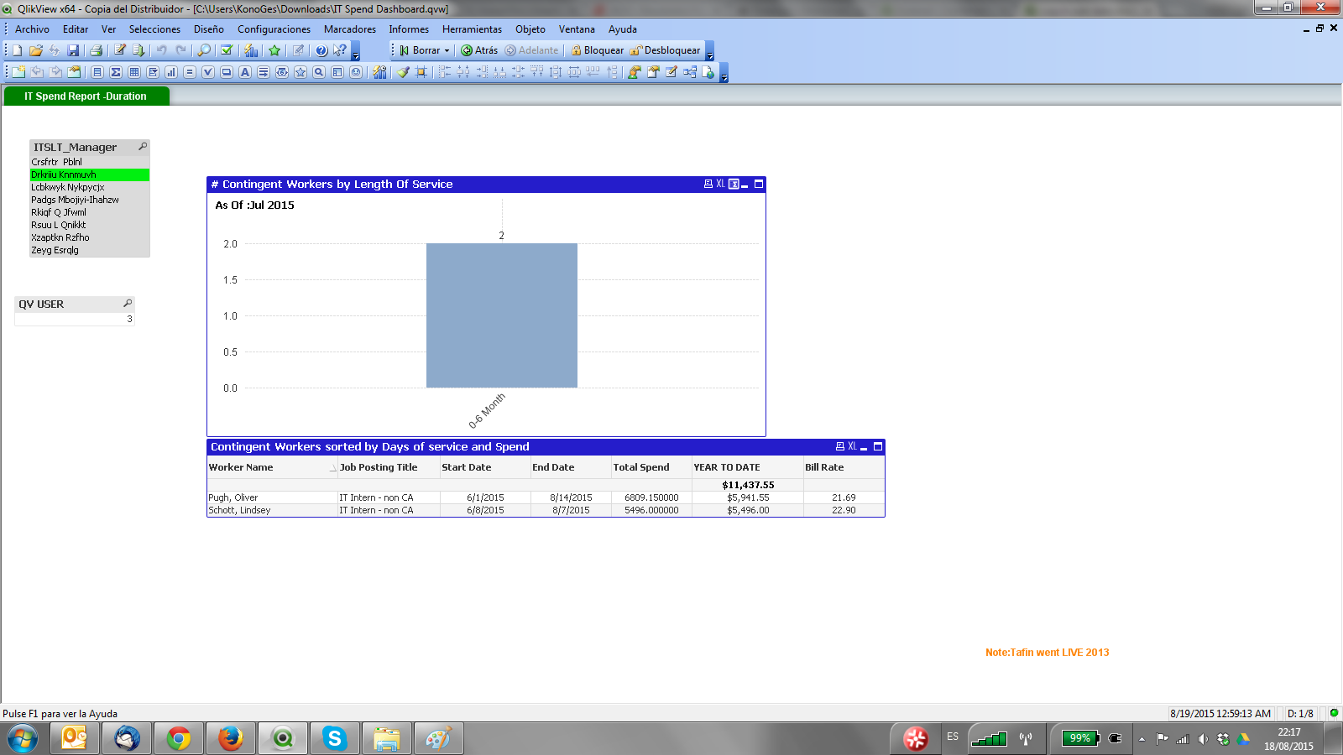Click the Save document icon
The width and height of the screenshot is (1343, 755).
pos(73,50)
